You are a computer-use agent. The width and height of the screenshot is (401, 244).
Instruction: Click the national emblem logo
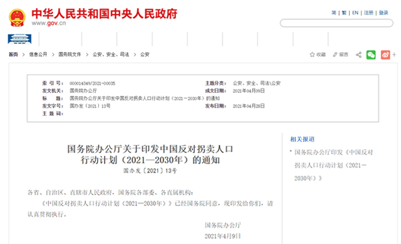coord(17,18)
